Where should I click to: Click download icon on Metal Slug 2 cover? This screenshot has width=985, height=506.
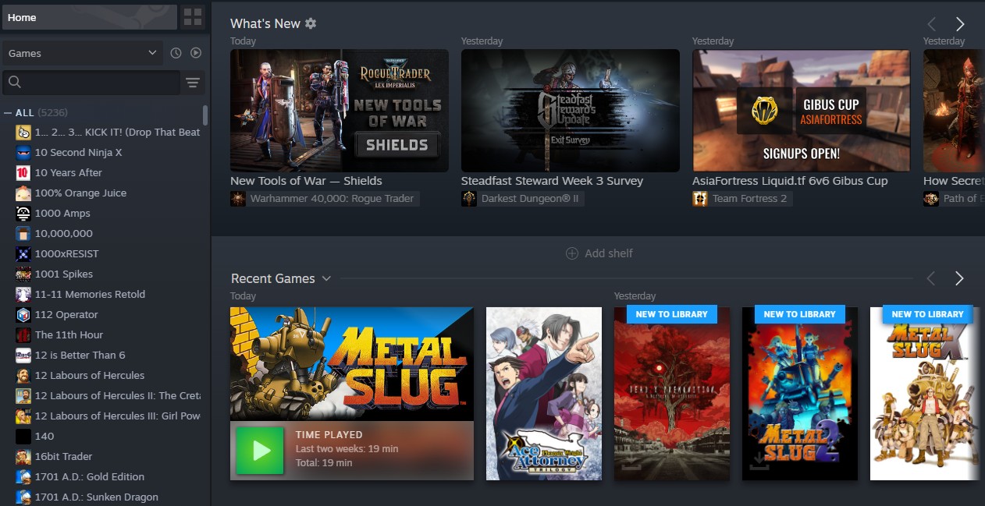click(758, 462)
